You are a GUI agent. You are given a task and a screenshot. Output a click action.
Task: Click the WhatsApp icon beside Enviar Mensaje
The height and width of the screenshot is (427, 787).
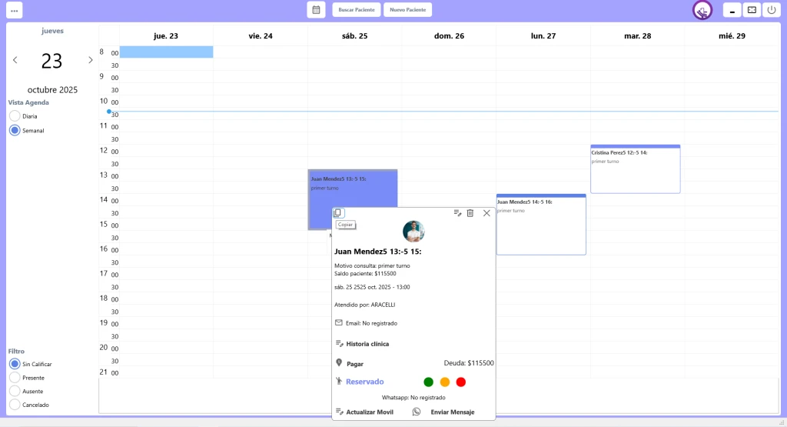click(417, 412)
